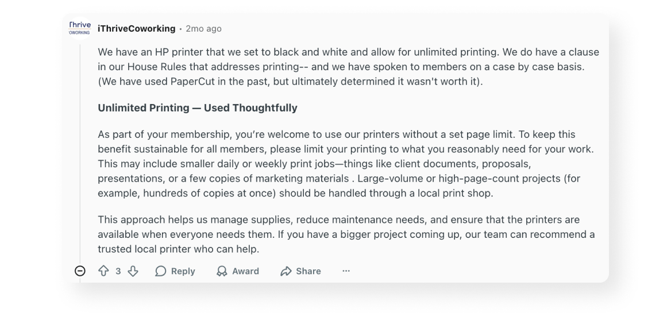Click the "2mo ago" timestamp

[x=203, y=29]
